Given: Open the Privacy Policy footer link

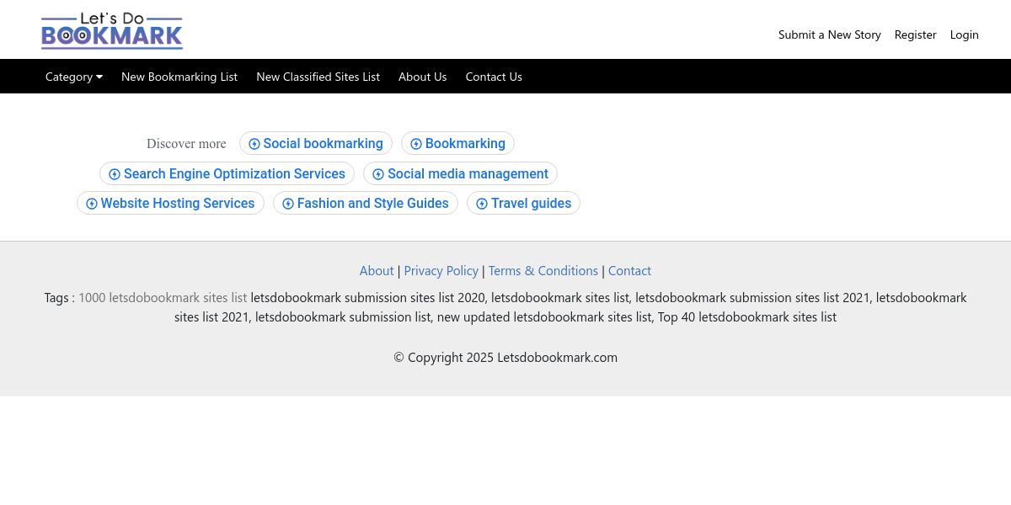Looking at the screenshot, I should coord(441,271).
